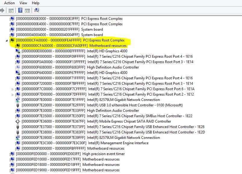Click display icon of E0000000 HD Graphics 4000
Image resolution: width=242 pixels, height=174 pixels.
[18, 51]
